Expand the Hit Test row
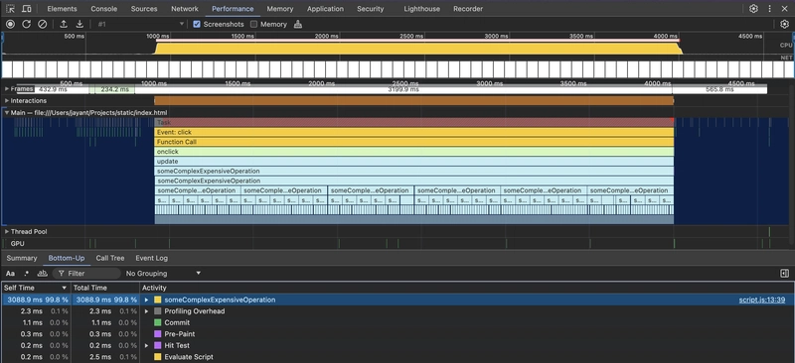Viewport: 795px width, 363px height. 146,345
